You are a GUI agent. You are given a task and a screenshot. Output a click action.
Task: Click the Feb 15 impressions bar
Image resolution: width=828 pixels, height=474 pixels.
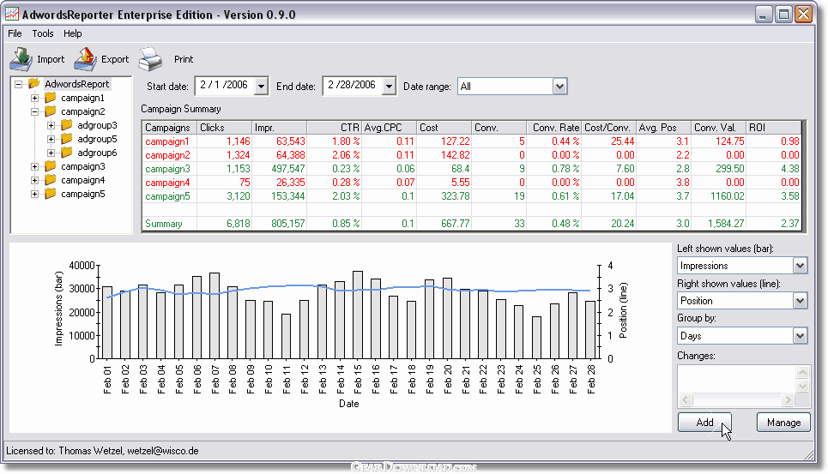click(x=358, y=315)
